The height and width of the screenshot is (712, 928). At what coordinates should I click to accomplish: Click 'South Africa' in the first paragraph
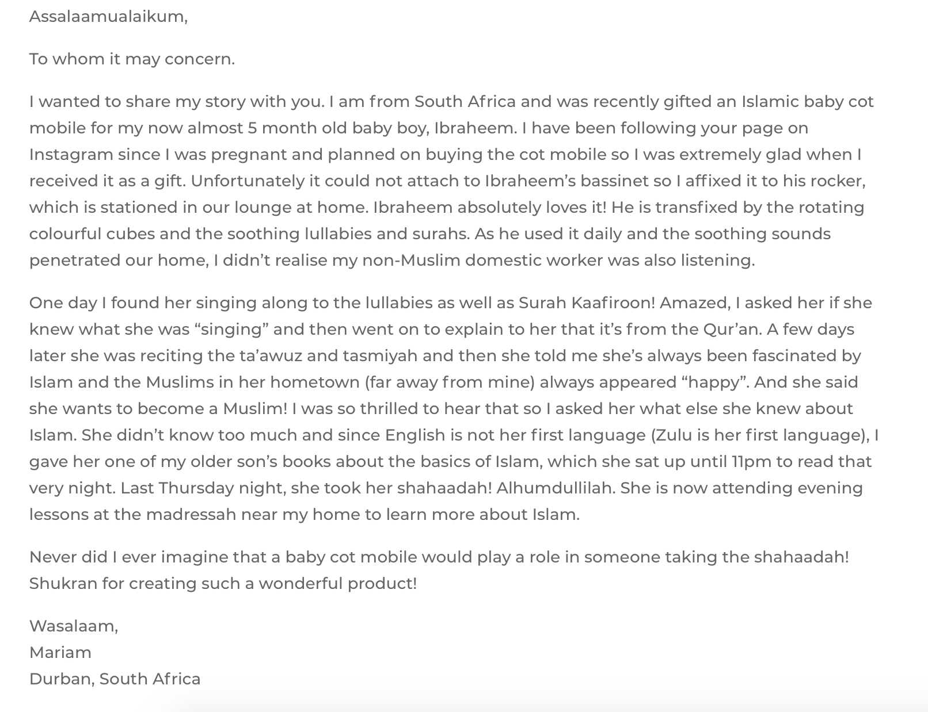point(465,102)
